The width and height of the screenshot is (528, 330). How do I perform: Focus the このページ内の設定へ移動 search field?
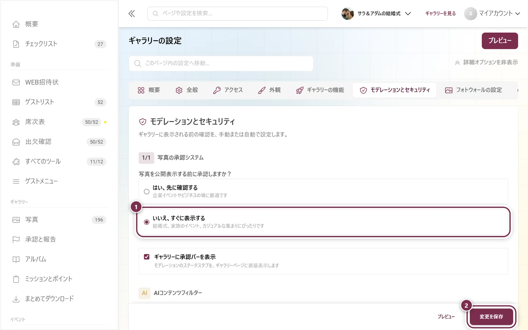(x=221, y=63)
